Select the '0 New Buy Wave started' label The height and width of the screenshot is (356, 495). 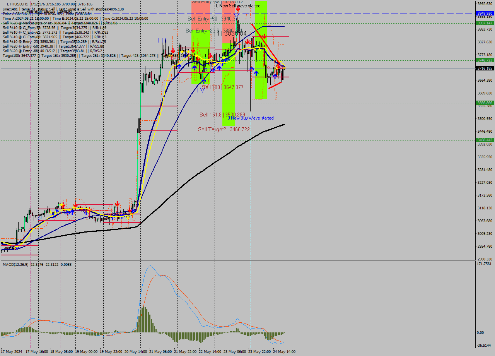[x=251, y=118]
